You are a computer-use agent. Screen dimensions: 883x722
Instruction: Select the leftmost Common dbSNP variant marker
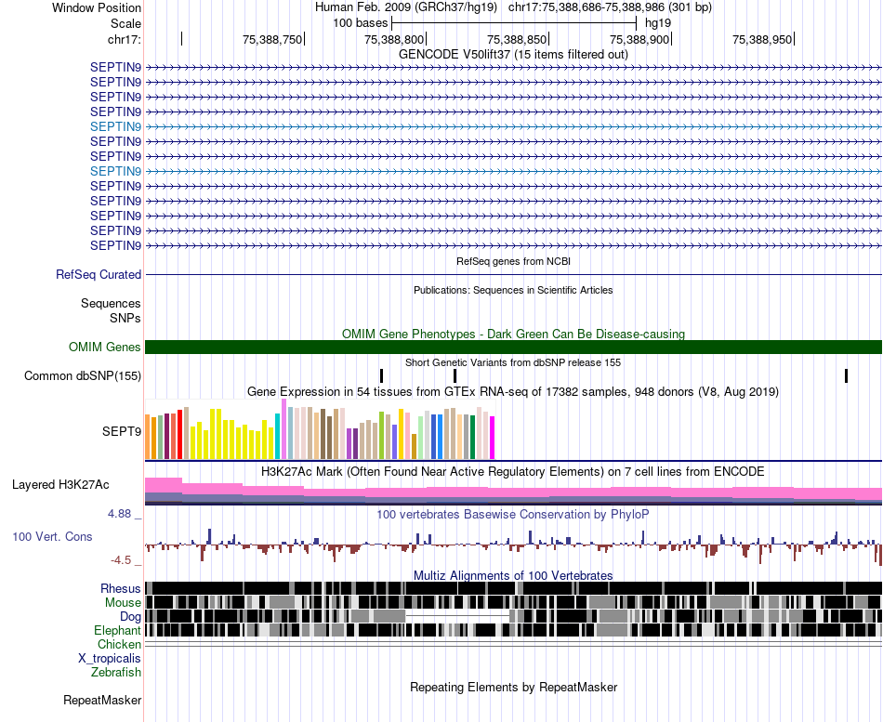(382, 375)
